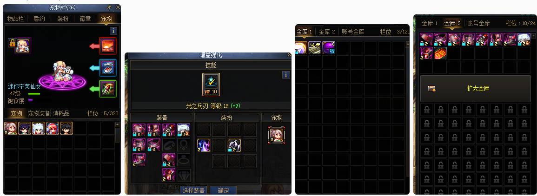Switch to the 徽章 tab
The width and height of the screenshot is (537, 196).
(85, 19)
